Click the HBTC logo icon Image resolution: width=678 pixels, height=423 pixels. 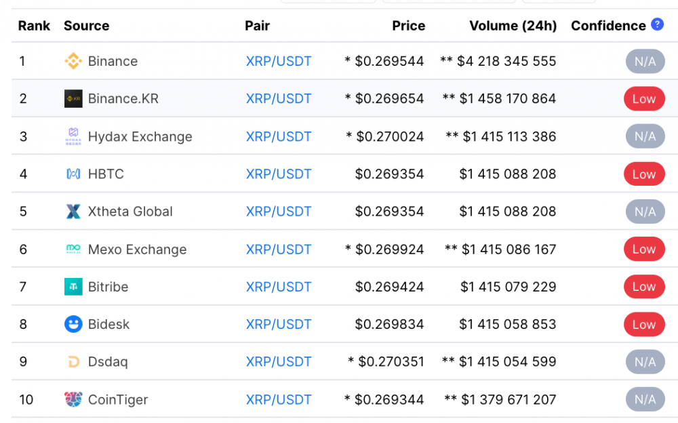73,174
